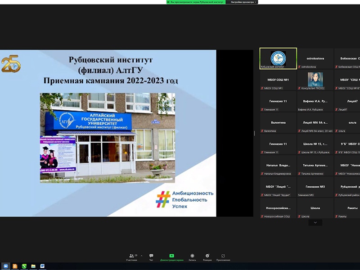Select the Лицей7 participant tile
The height and width of the screenshot is (270, 360).
[347, 101]
